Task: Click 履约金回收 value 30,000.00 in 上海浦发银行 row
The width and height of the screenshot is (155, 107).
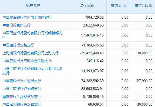Action: click(x=145, y=53)
